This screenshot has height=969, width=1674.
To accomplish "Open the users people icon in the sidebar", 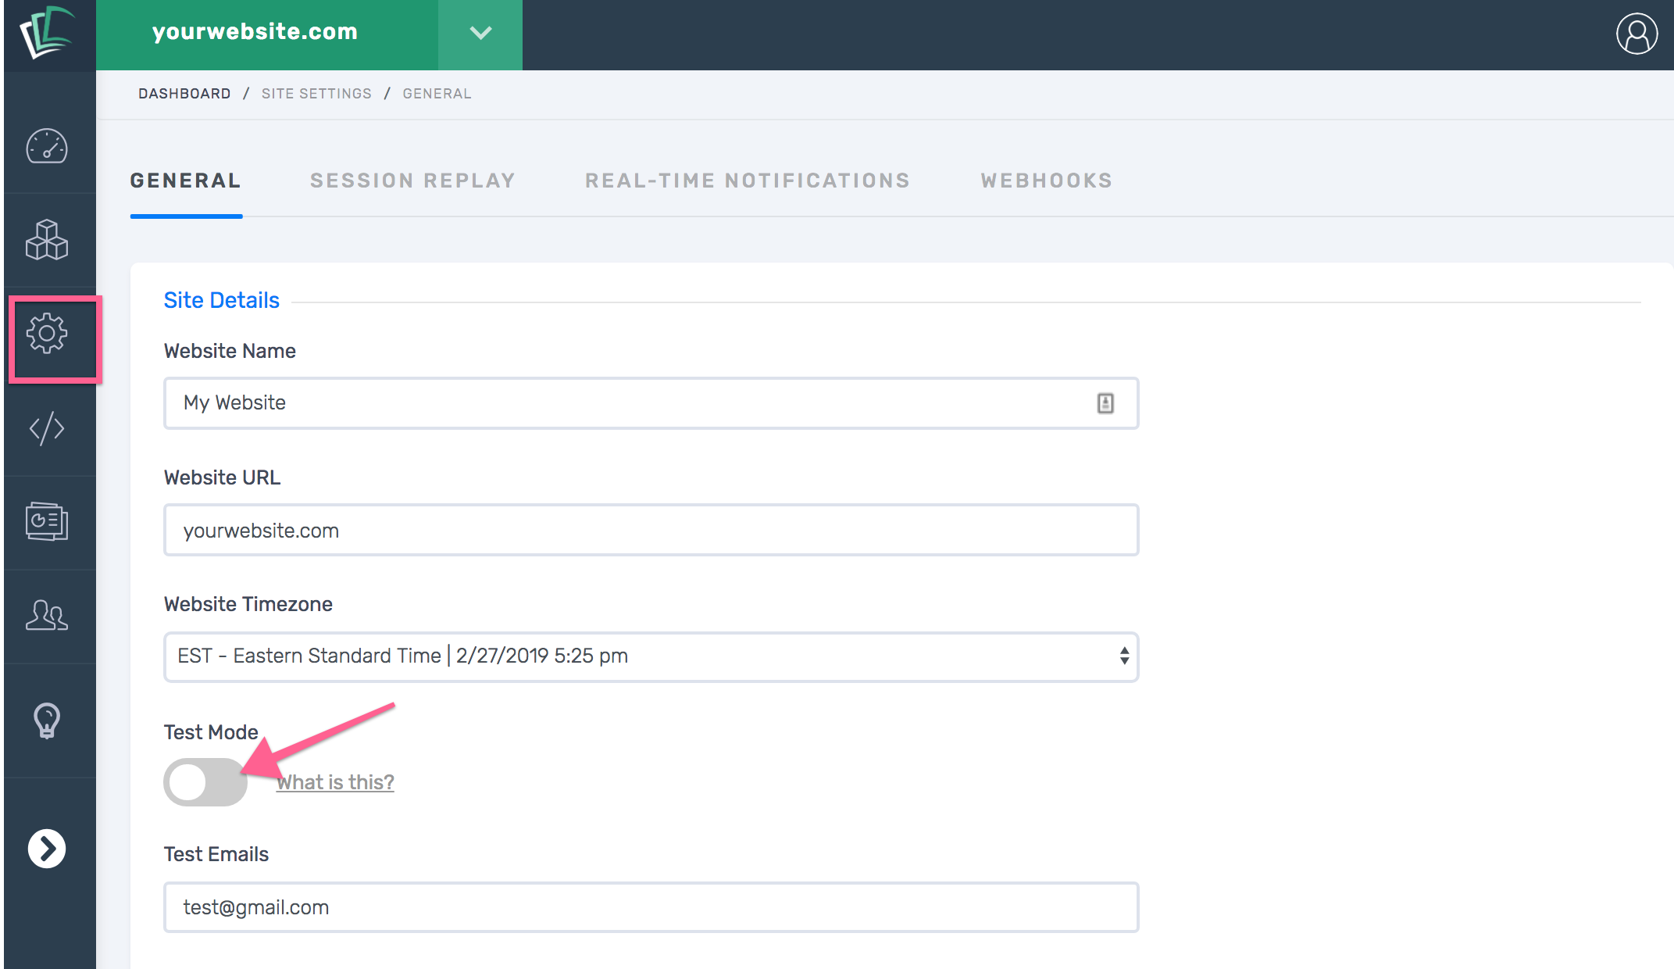I will click(47, 615).
